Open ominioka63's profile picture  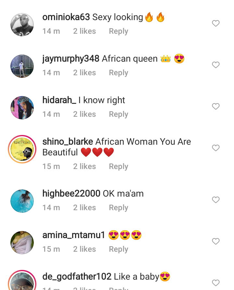pyautogui.click(x=22, y=25)
